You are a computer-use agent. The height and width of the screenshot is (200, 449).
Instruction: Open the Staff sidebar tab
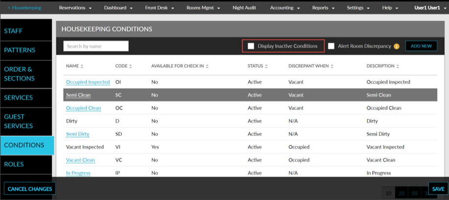coord(26,31)
